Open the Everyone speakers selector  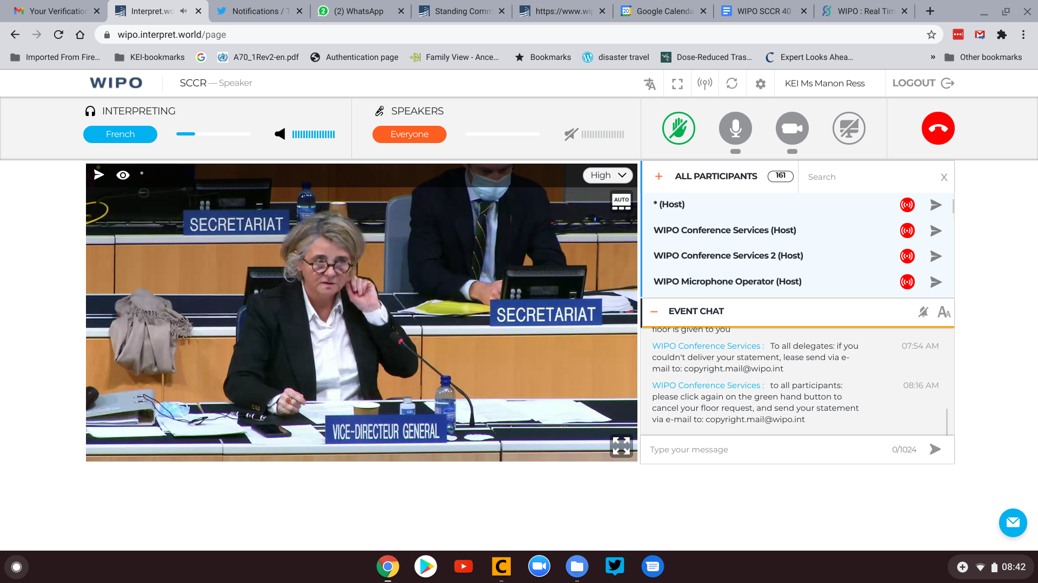(409, 134)
